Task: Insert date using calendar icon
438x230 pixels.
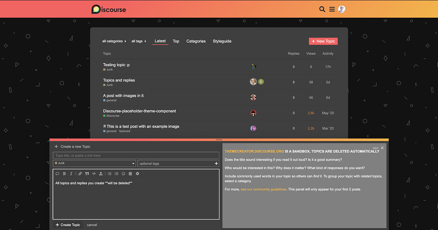Action: [x=130, y=174]
